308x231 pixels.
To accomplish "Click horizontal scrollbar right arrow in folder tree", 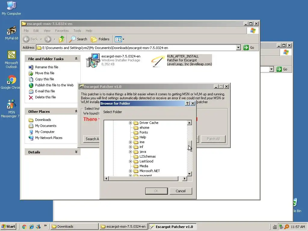I will 184,178.
